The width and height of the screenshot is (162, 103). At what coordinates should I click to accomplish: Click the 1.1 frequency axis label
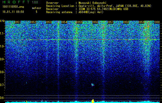[2, 33]
